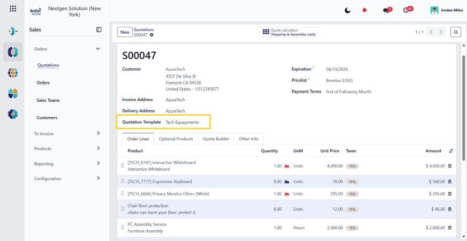This screenshot has width=467, height=241.
Task: Toggle the Sales sidebar panel icon
Action: point(99,30)
